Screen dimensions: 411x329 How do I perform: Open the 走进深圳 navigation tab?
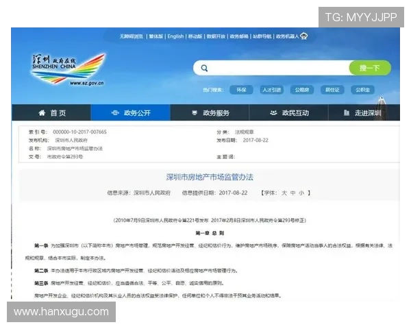[364, 113]
